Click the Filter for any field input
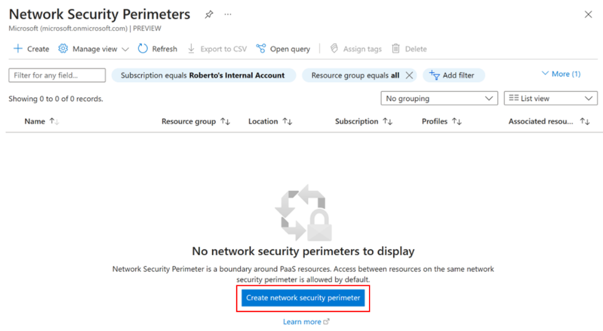Image resolution: width=603 pixels, height=331 pixels. coord(57,75)
